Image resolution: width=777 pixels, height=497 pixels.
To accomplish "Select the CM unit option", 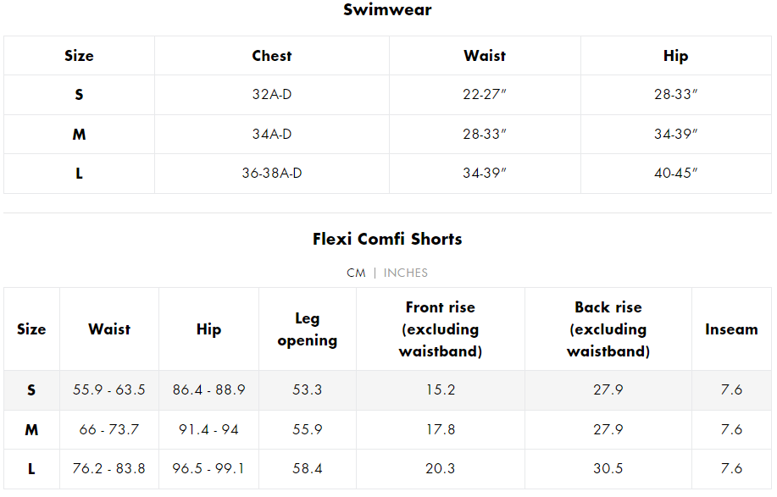I will click(356, 273).
